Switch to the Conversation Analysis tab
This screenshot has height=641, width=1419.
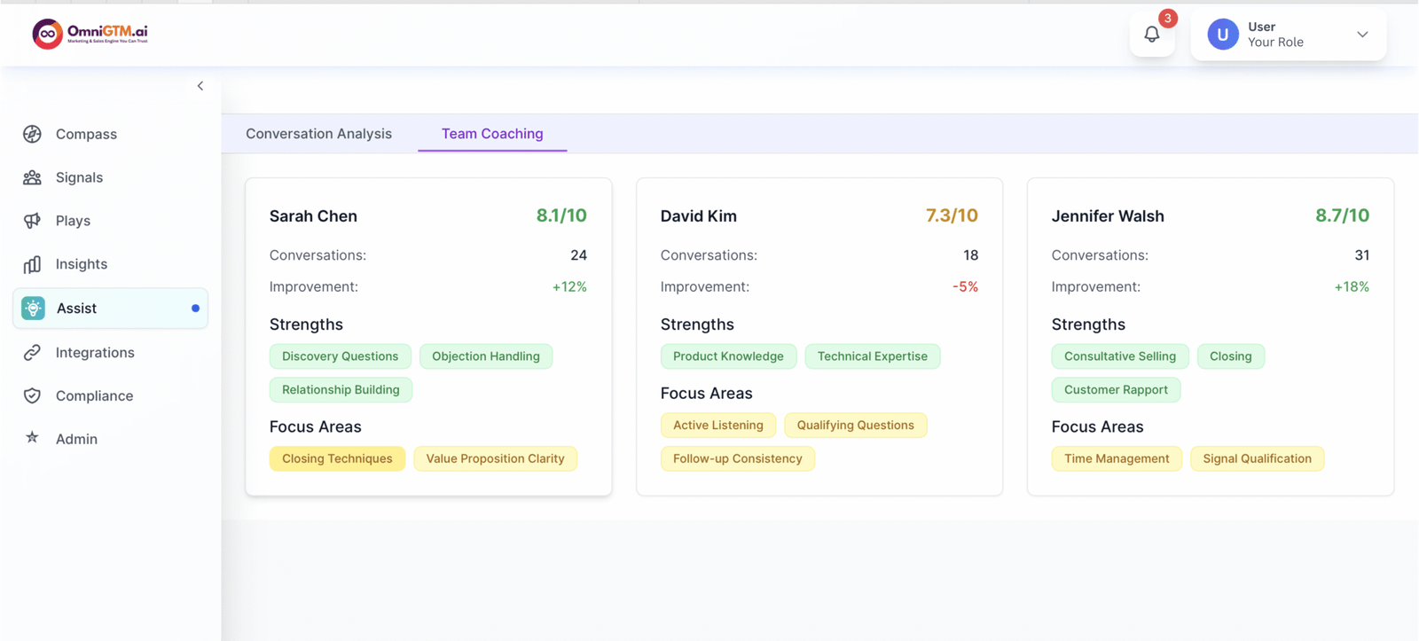coord(318,134)
